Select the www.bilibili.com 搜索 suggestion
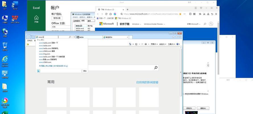Image resolution: width=253 pixels, height=114 pixels. click(x=47, y=51)
